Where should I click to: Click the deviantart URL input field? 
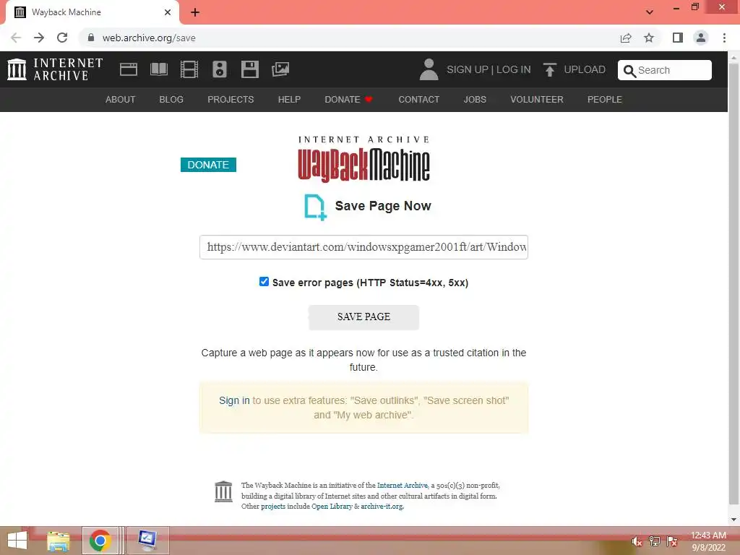click(363, 247)
